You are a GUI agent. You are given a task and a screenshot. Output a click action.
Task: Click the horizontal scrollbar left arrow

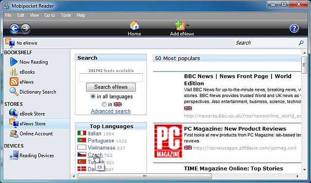point(74,176)
